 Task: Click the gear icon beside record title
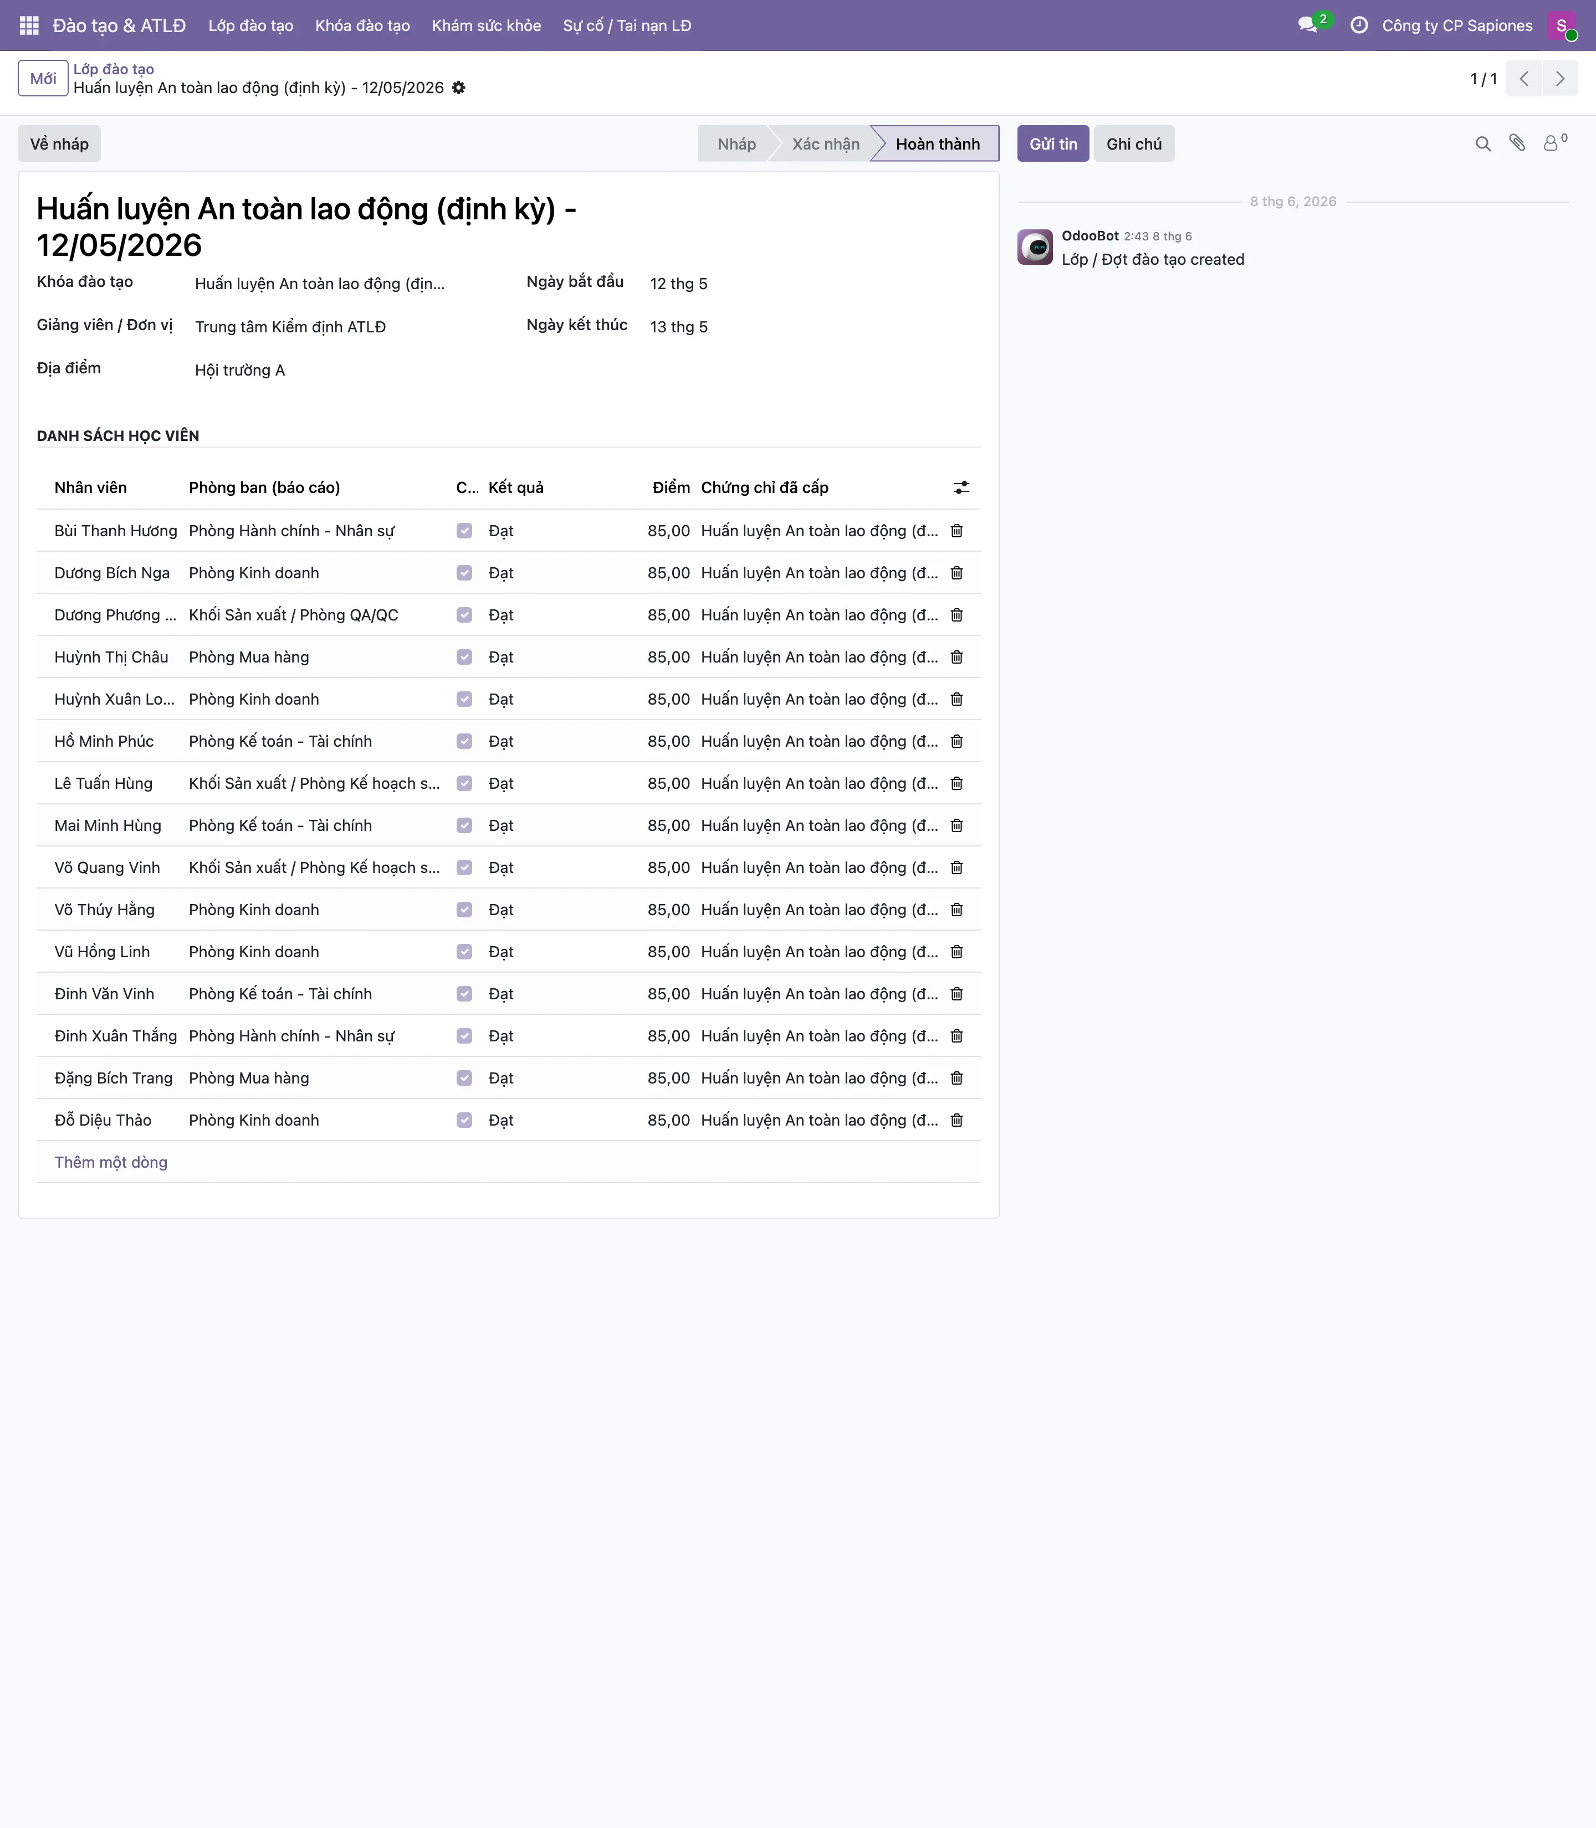click(459, 88)
